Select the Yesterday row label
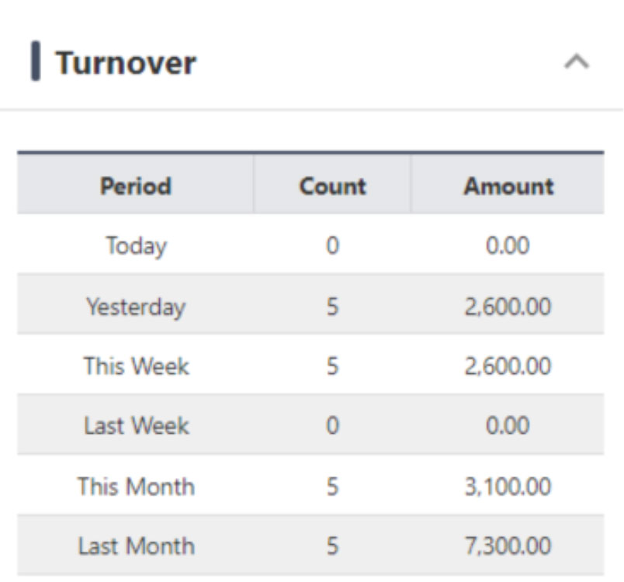The width and height of the screenshot is (624, 582). coord(136,307)
